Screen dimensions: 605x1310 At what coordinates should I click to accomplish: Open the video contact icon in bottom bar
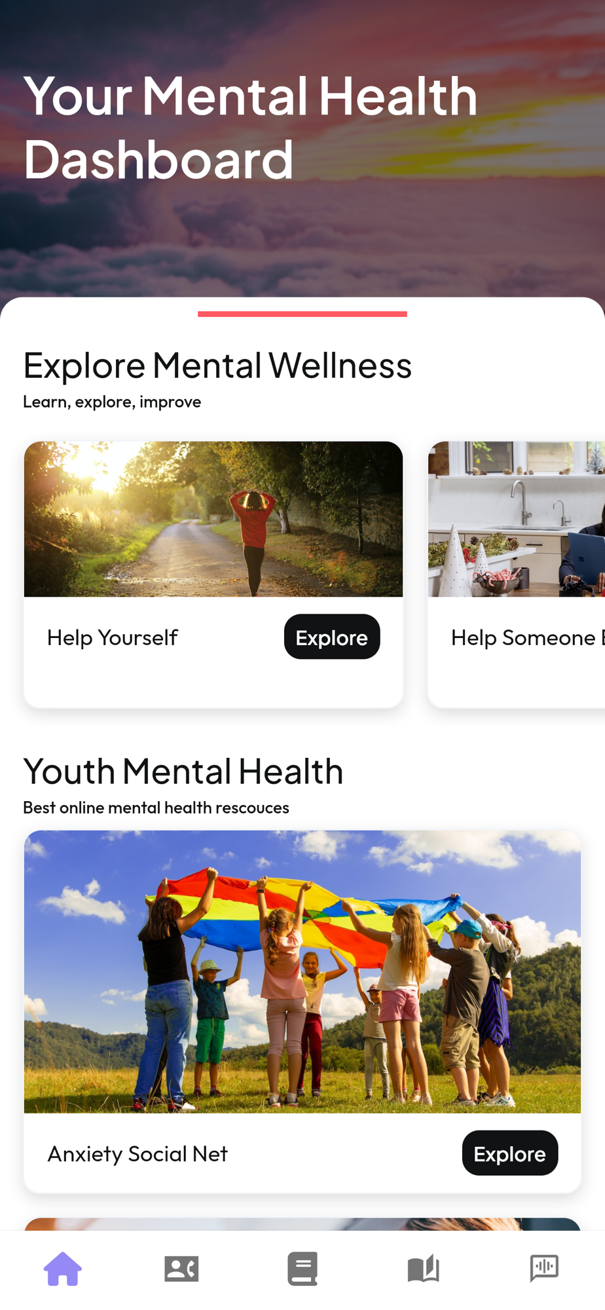pos(181,1269)
